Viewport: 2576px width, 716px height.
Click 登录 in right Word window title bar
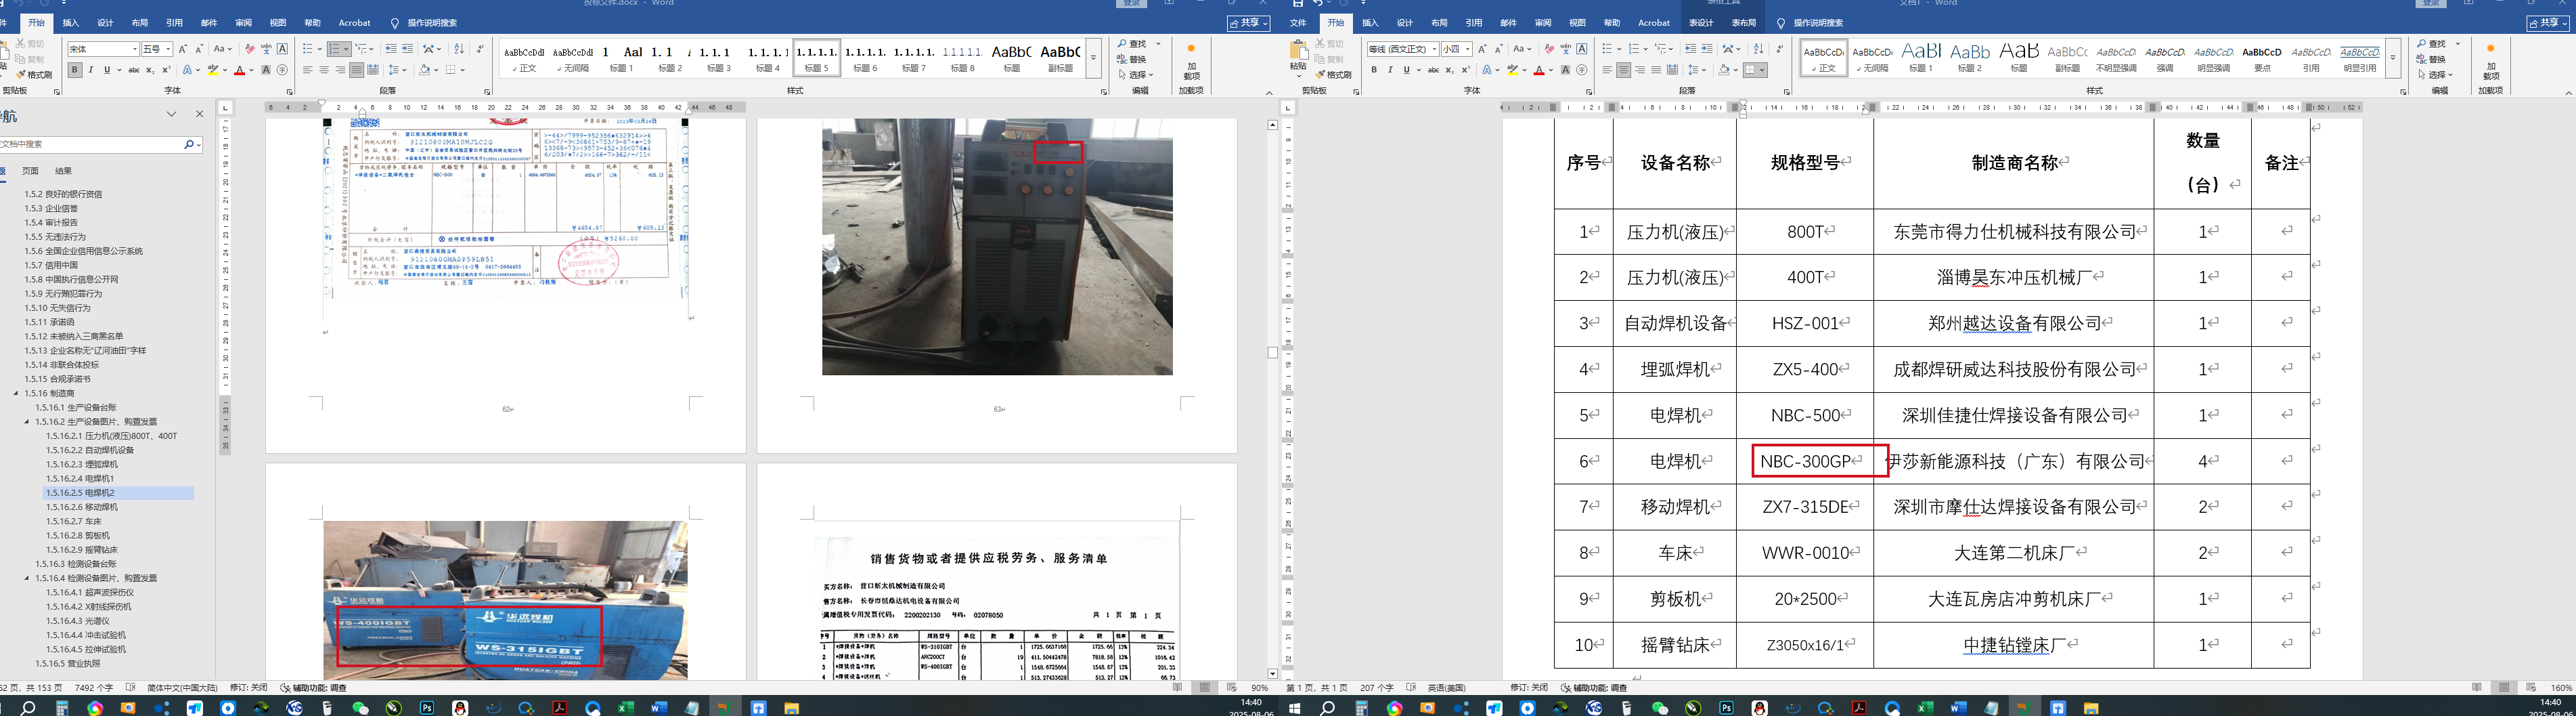click(x=2431, y=3)
